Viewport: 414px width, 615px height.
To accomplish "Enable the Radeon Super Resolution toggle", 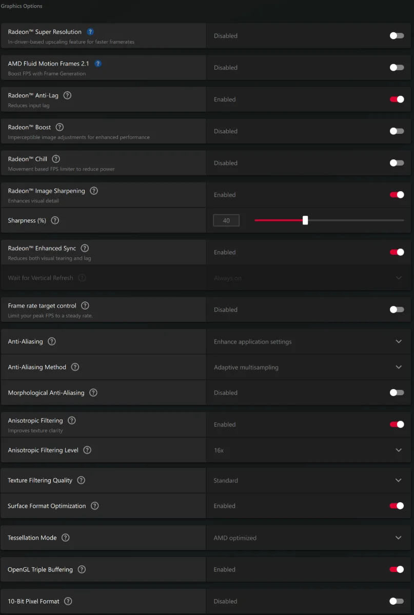I will 397,36.
